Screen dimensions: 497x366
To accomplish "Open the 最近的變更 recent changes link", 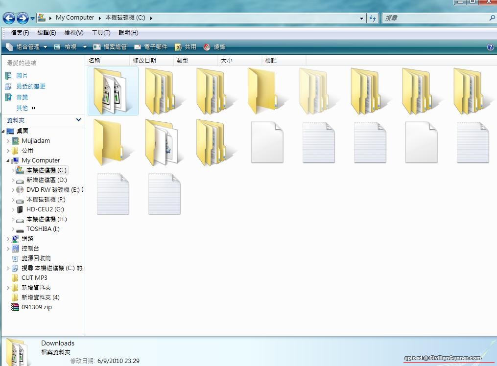I will coord(30,87).
